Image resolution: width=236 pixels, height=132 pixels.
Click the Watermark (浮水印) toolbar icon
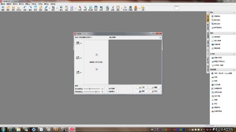click(125, 8)
